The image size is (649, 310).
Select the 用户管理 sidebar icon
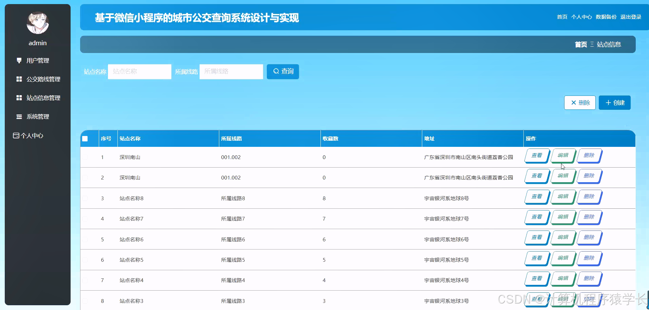click(19, 61)
